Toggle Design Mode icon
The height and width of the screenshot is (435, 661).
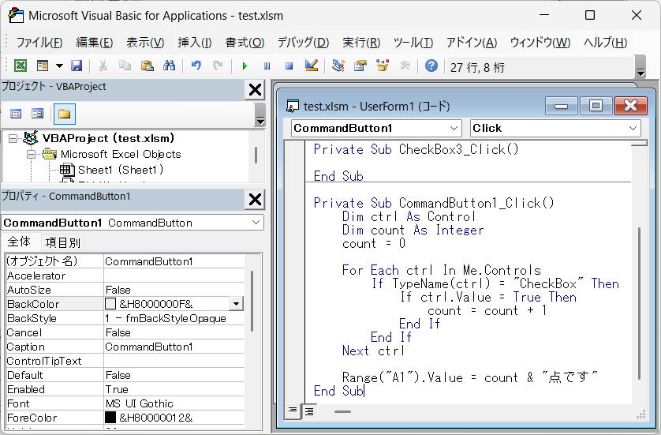(311, 66)
